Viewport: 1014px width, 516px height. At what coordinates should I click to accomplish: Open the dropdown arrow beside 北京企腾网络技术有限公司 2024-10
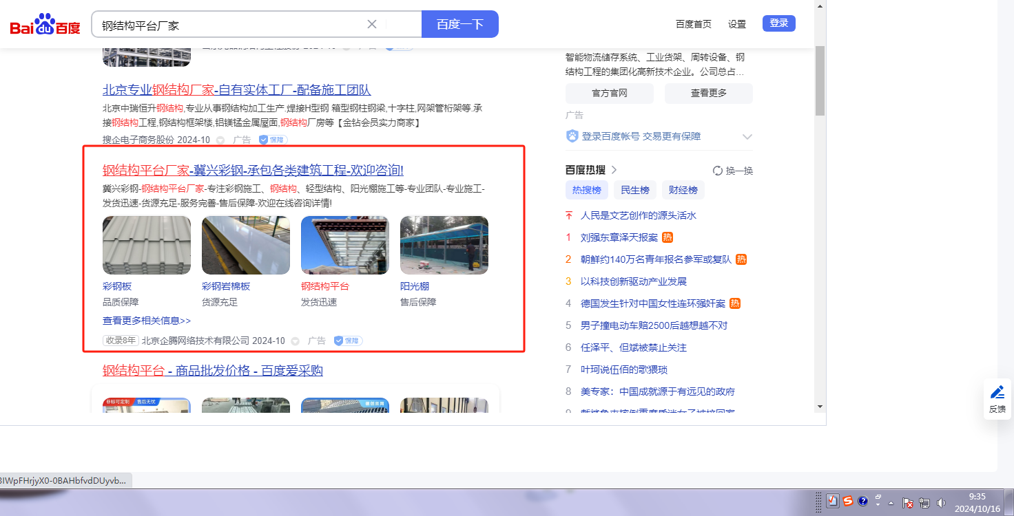pos(296,341)
